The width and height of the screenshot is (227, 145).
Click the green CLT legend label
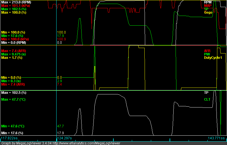point(207,100)
